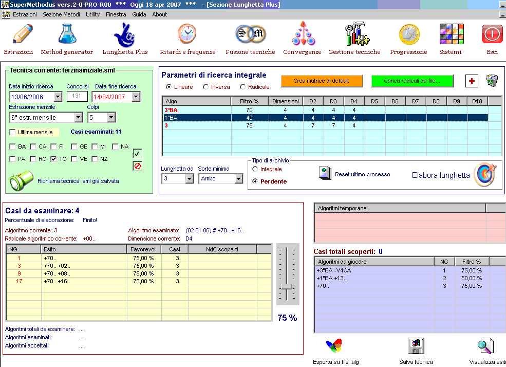Click Richiama tecnica .sml già salvata link
Viewport: 506px width, 367px height.
pyautogui.click(x=78, y=181)
